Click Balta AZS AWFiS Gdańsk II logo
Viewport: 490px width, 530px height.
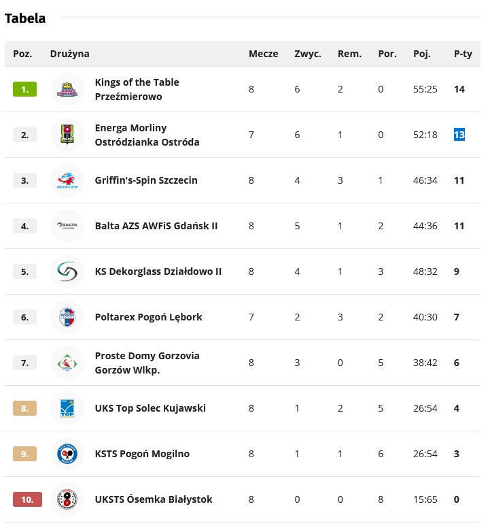(67, 226)
